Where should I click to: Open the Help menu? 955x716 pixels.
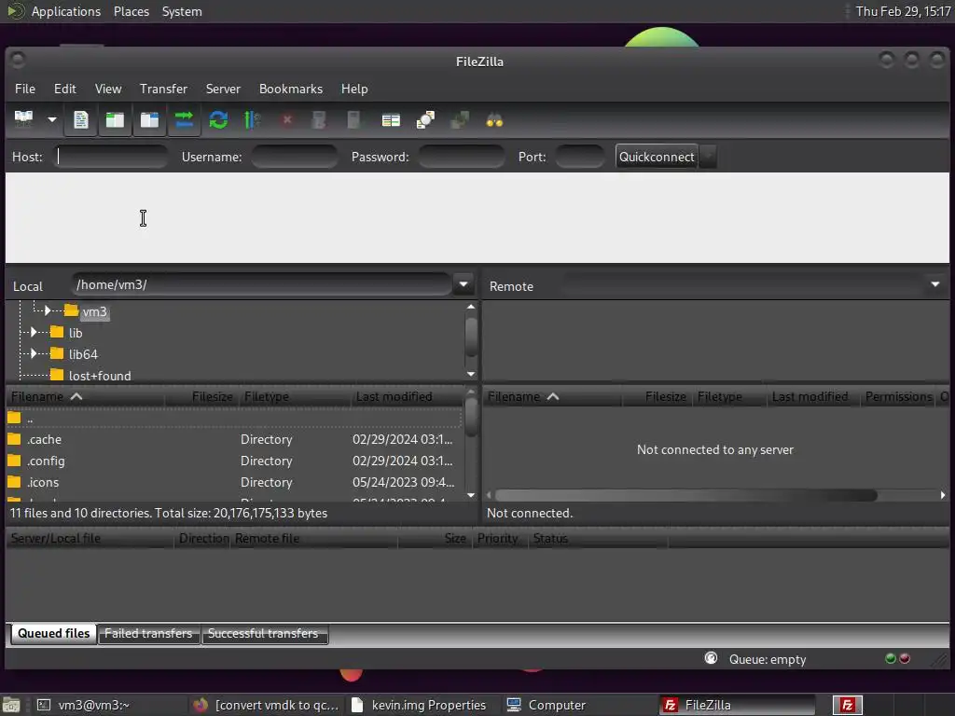tap(353, 89)
